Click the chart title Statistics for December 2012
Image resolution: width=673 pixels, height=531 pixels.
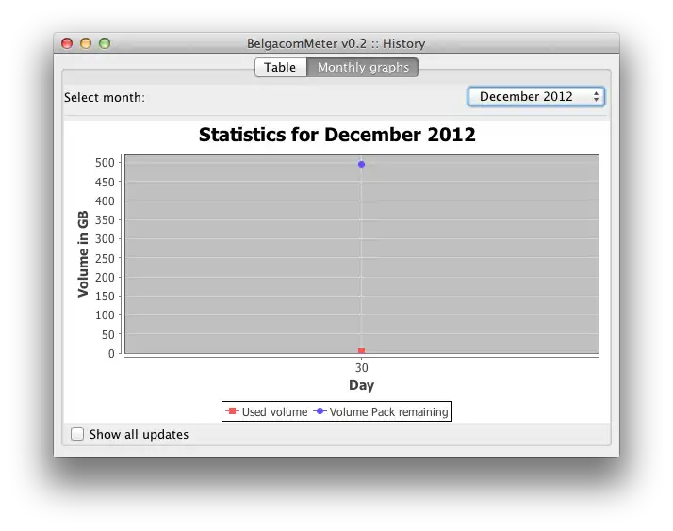click(x=336, y=135)
